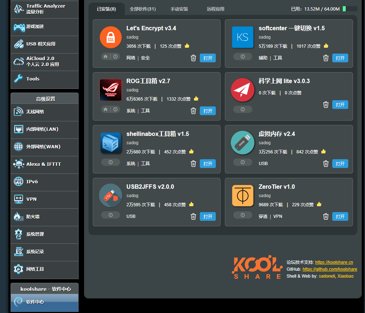Click the 虚拟内存 swap app logo
The image size is (365, 313).
pyautogui.click(x=243, y=142)
